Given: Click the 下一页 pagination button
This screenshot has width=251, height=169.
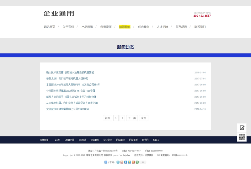Looking at the screenshot, I should pos(132,118).
